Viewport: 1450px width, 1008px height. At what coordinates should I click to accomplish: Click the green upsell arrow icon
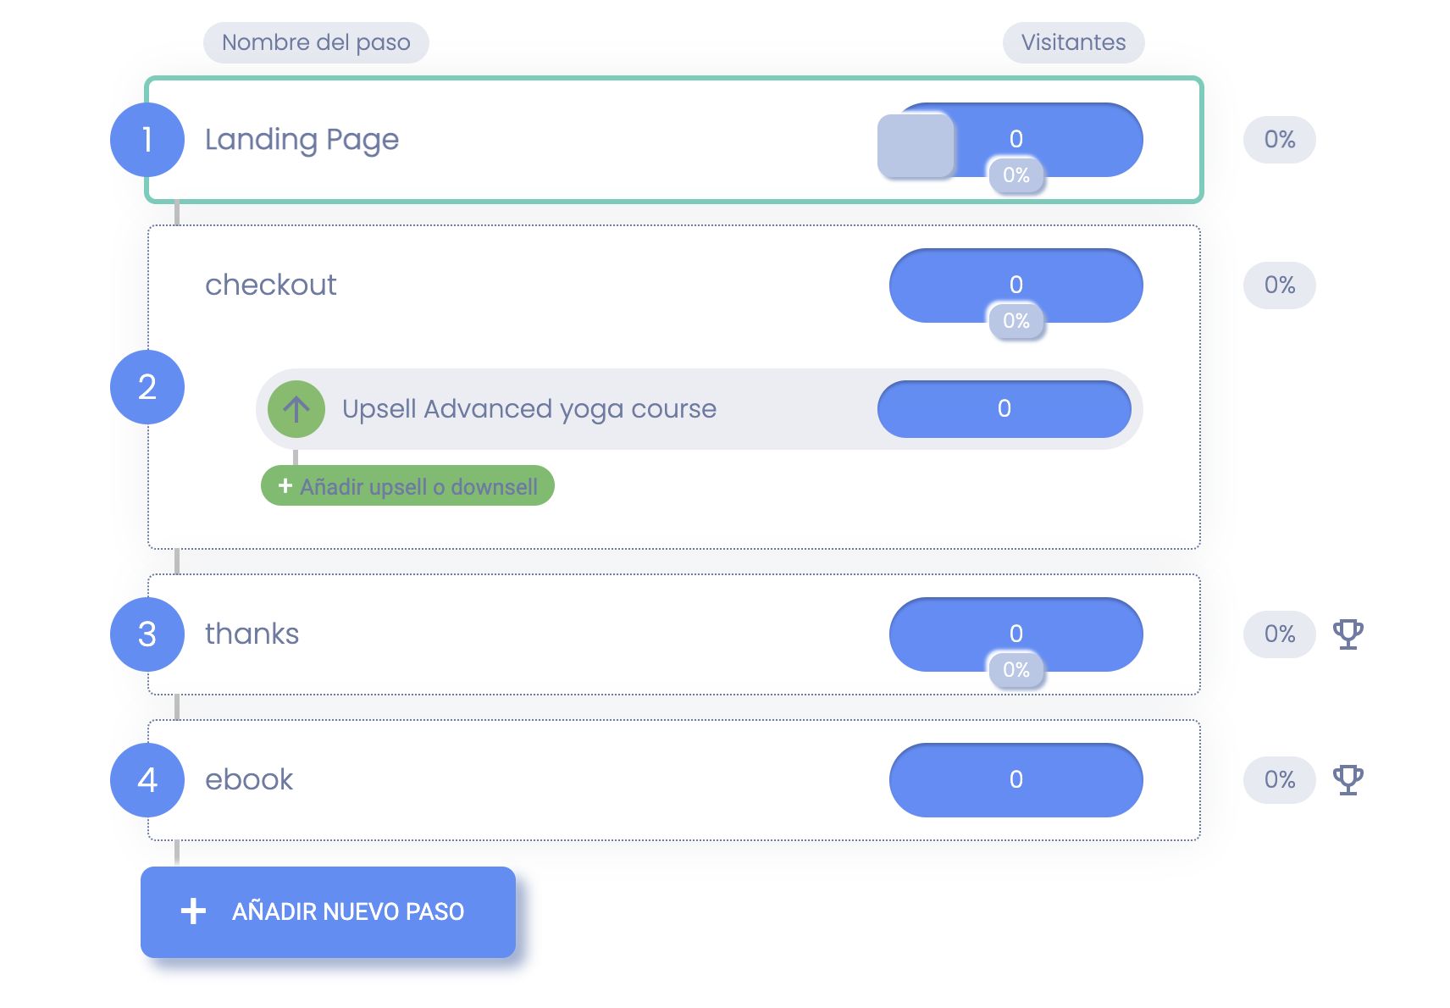click(x=296, y=409)
